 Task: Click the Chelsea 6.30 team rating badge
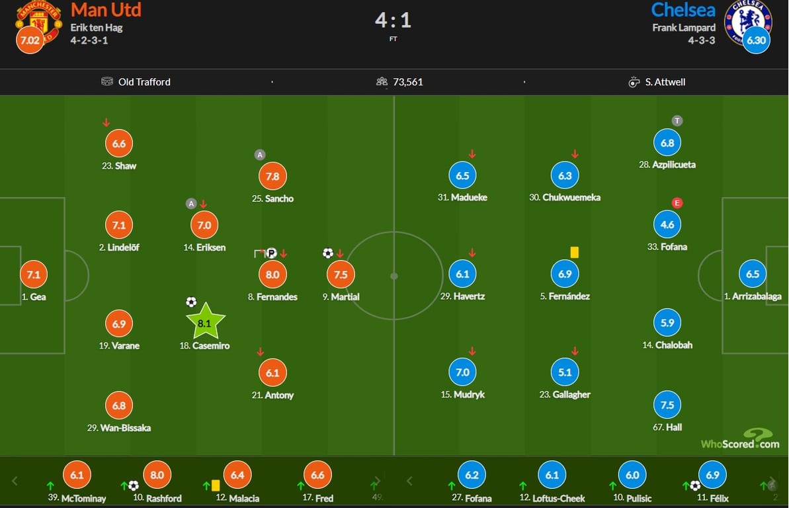pos(755,40)
